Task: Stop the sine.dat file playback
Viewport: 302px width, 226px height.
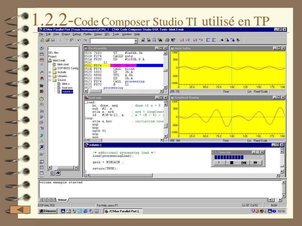Action: click(232, 163)
